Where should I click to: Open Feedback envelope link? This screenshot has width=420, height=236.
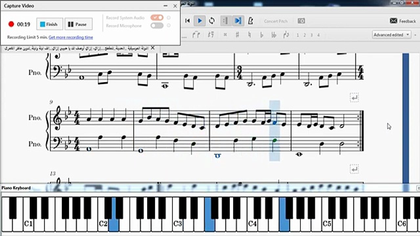coord(403,21)
